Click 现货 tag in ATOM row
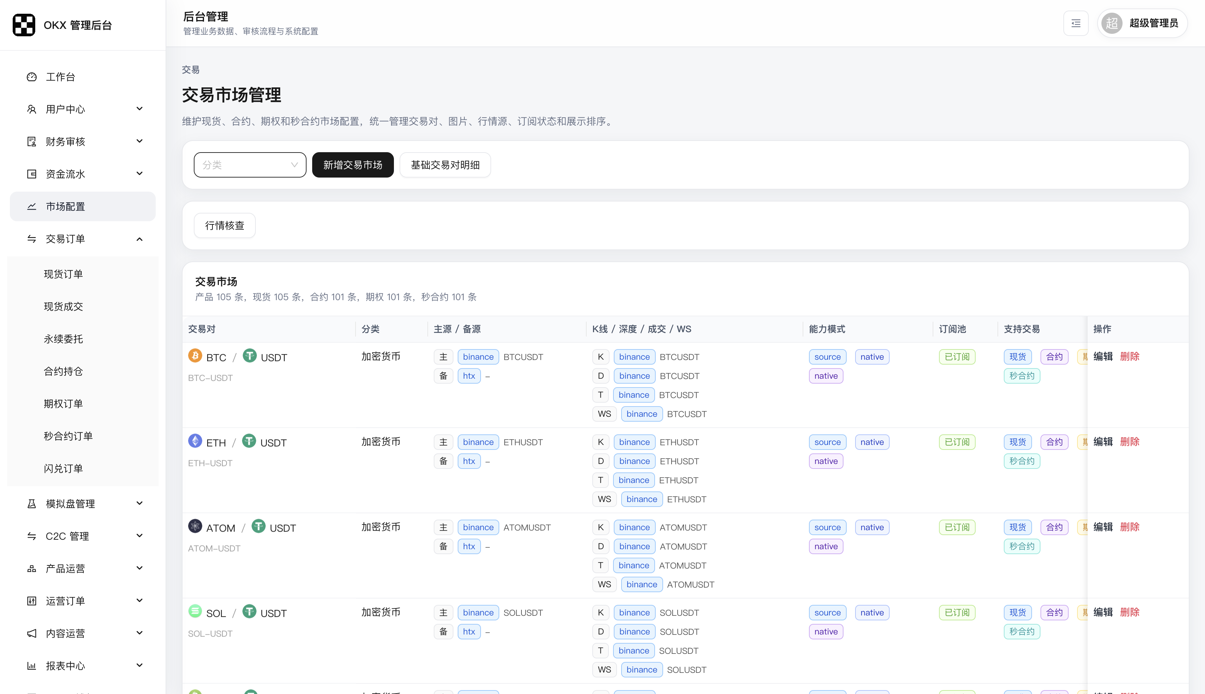The image size is (1205, 694). pyautogui.click(x=1017, y=528)
